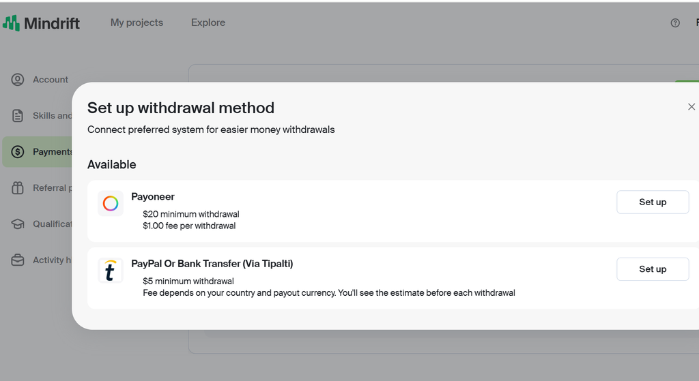This screenshot has height=381, width=699.
Task: Select the Payments sidebar item
Action: 38,152
